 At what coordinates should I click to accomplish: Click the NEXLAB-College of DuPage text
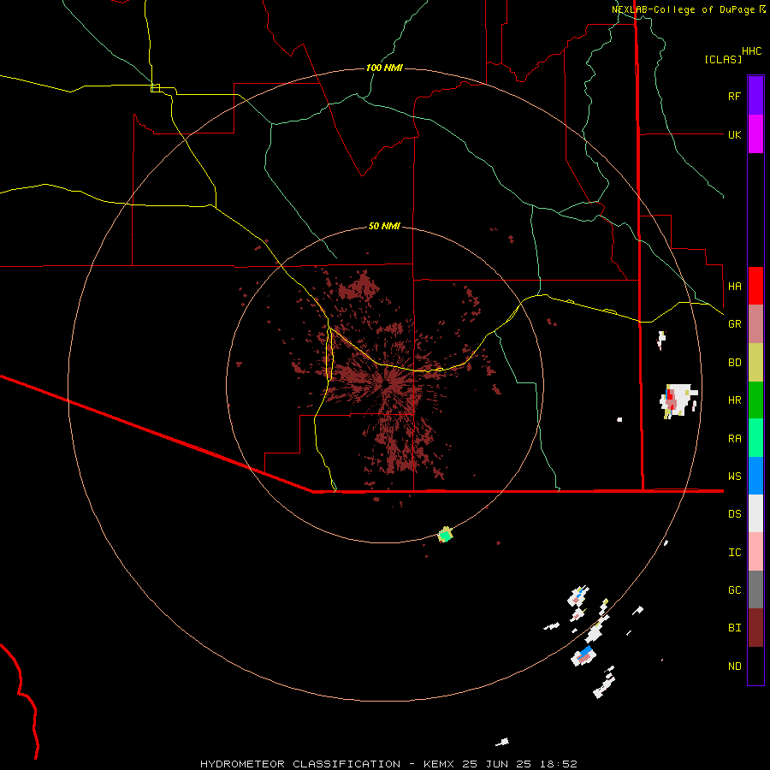pyautogui.click(x=684, y=9)
